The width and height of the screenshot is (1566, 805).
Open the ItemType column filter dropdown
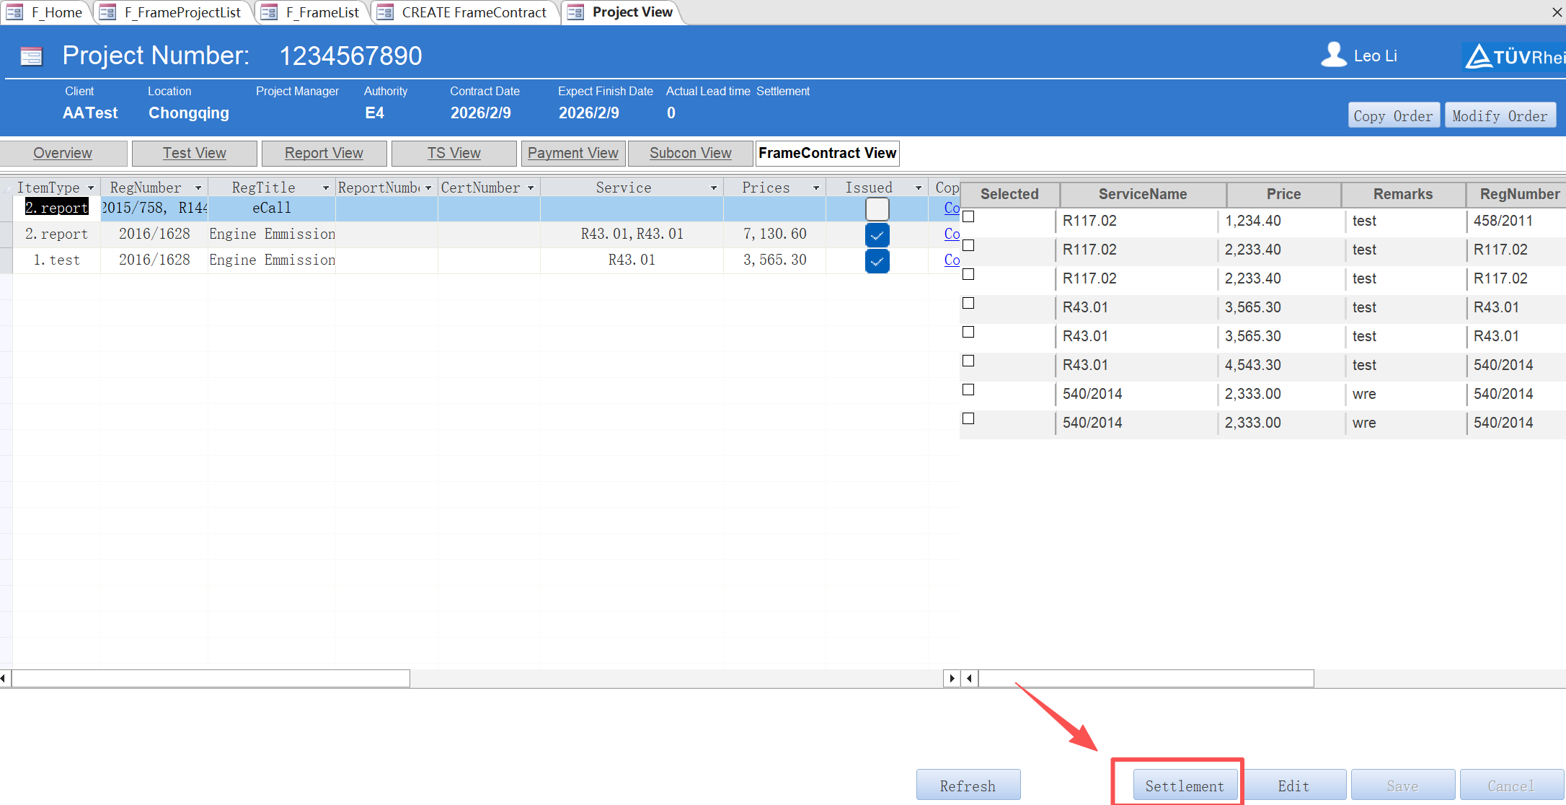point(91,188)
